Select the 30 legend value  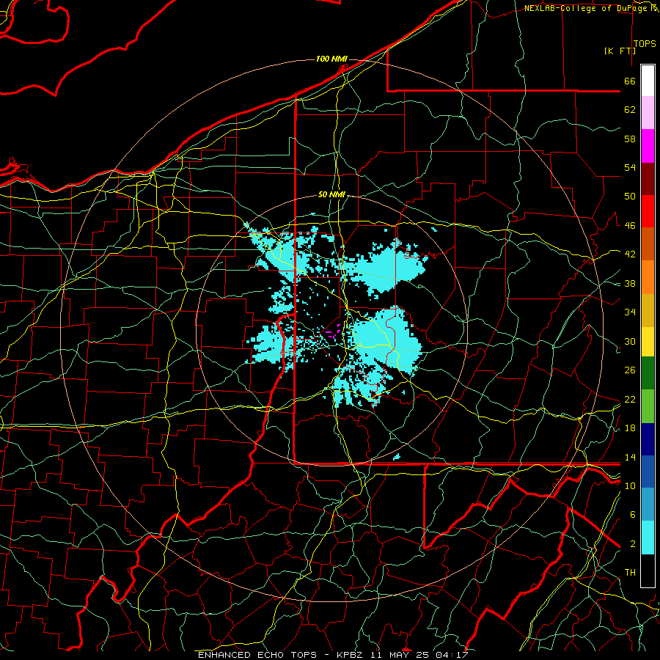630,341
